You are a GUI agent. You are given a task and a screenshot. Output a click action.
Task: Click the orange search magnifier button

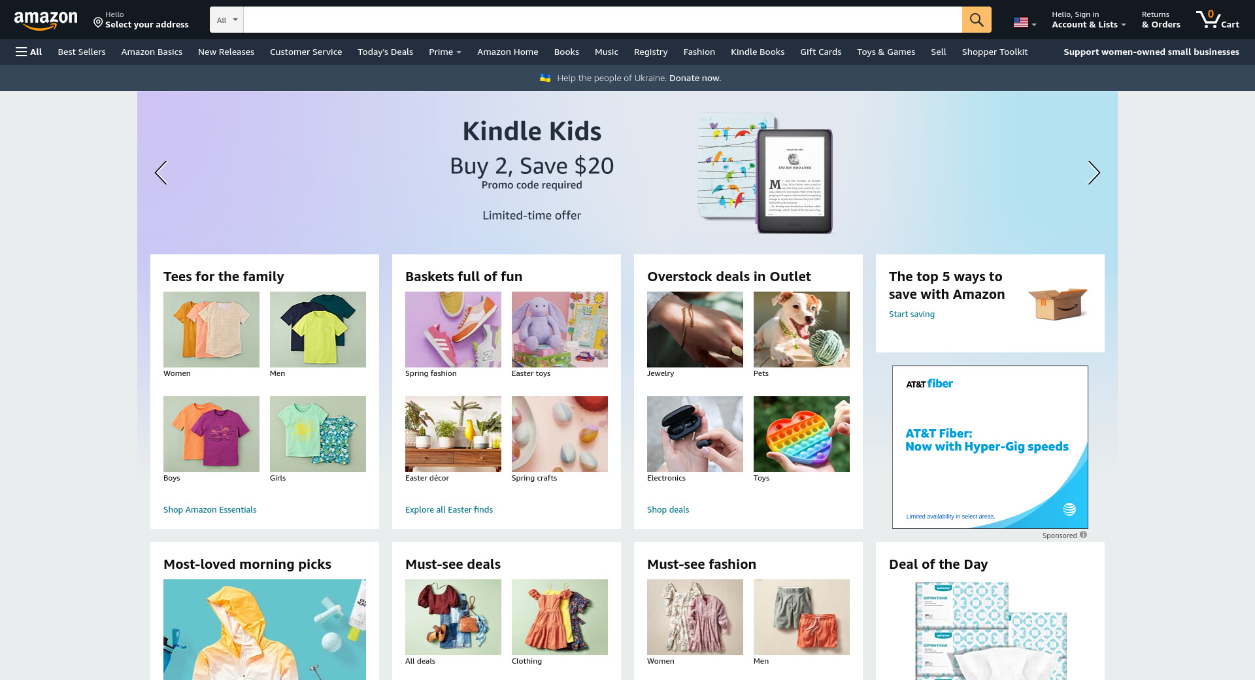click(977, 20)
